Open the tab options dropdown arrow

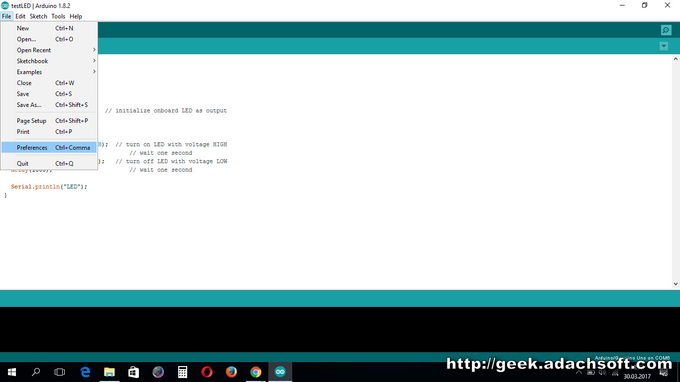pyautogui.click(x=664, y=46)
